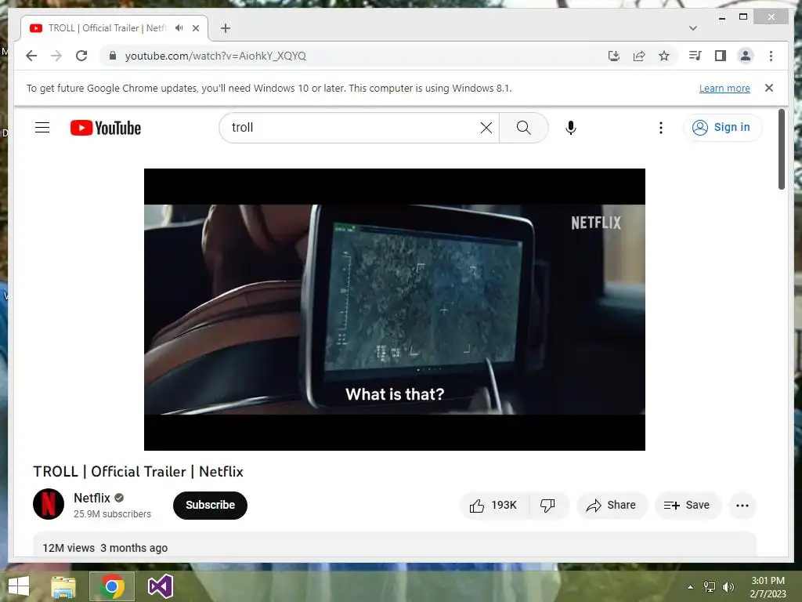Launch Visual Studio from the taskbar
The height and width of the screenshot is (602, 802).
[x=160, y=586]
